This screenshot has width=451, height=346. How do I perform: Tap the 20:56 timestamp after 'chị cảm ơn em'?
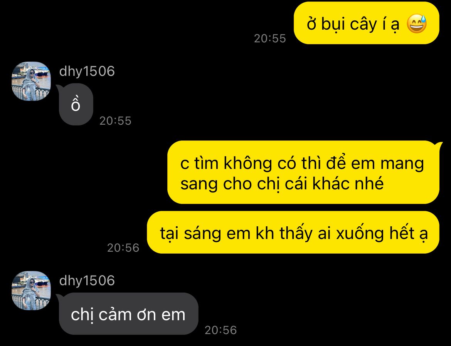[x=220, y=330]
